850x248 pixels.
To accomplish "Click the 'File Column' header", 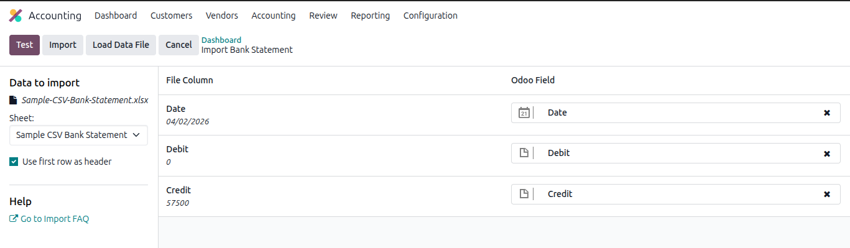I will (190, 80).
